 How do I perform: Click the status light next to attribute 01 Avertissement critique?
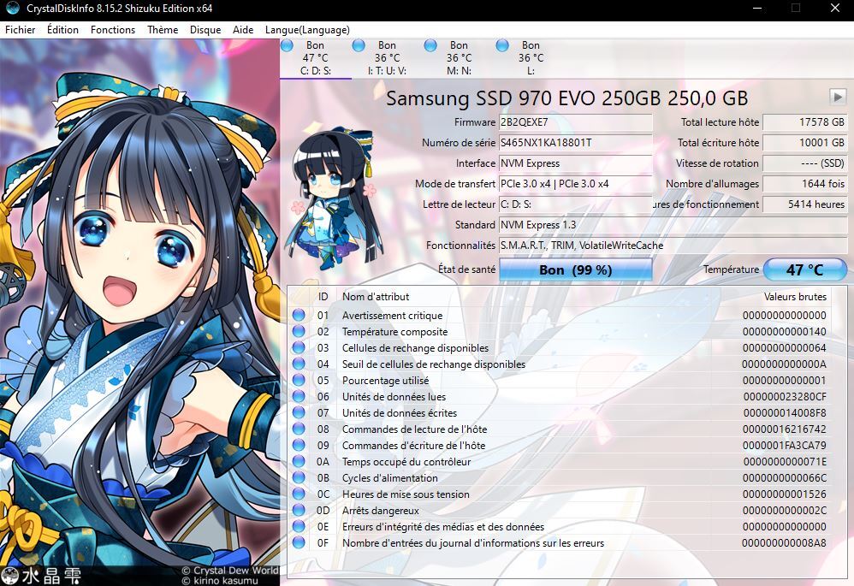(299, 315)
